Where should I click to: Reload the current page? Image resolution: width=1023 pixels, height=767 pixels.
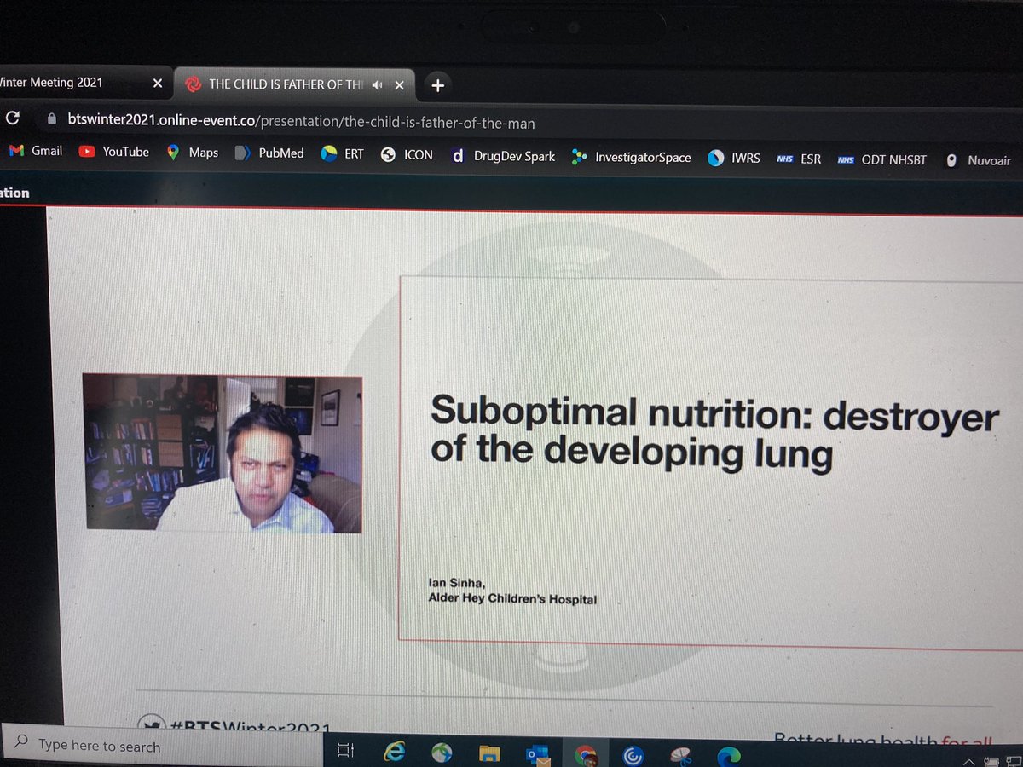(13, 118)
